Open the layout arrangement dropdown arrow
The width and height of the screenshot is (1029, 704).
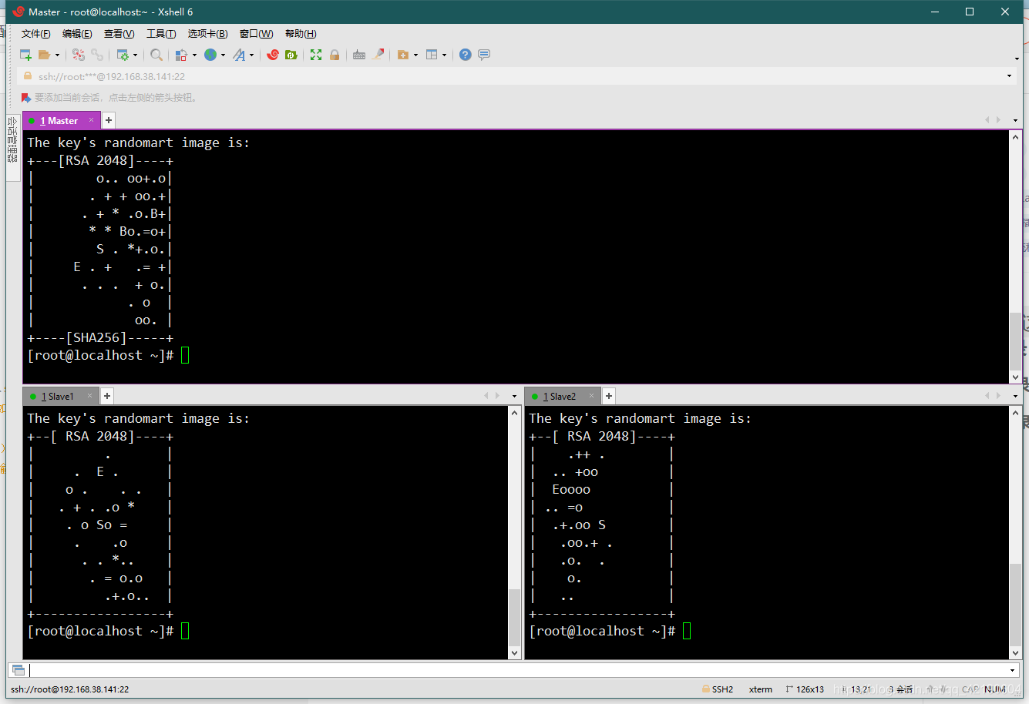coord(444,55)
